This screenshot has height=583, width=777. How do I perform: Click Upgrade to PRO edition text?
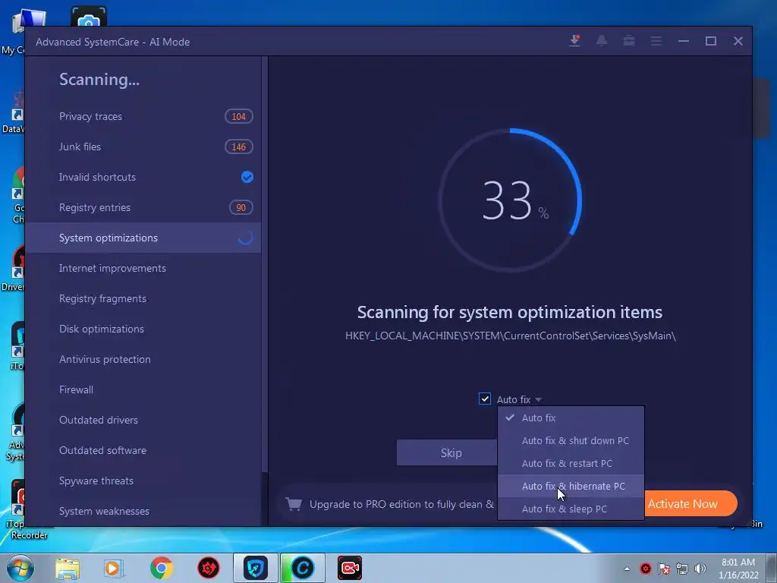pos(401,504)
